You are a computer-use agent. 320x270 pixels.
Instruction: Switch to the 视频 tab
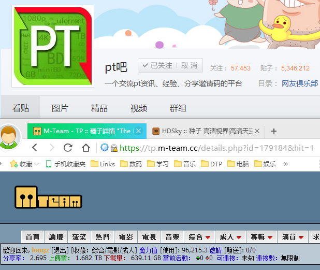(139, 108)
